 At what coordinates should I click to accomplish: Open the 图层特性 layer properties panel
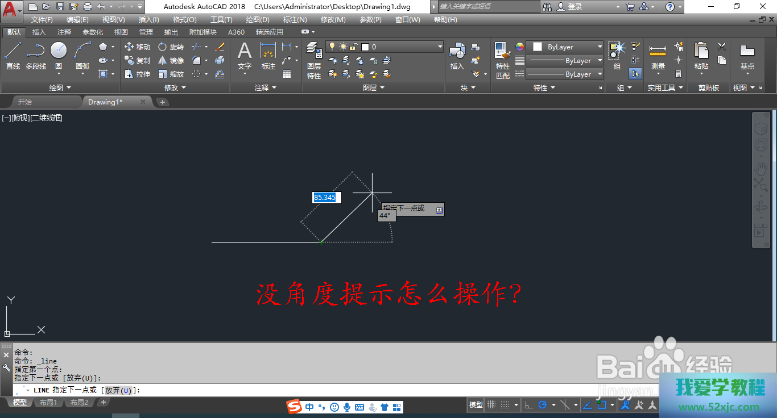click(x=314, y=60)
